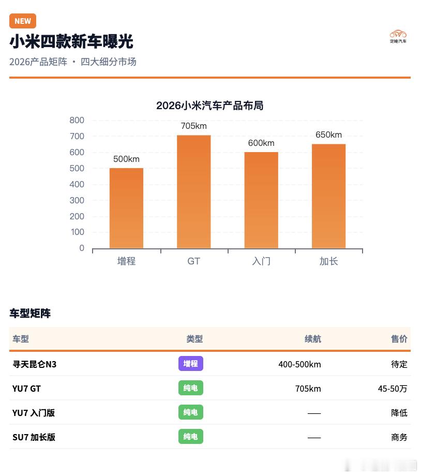Click the 纯电 badge in SU7 加长版 row
The width and height of the screenshot is (421, 476).
pos(191,436)
